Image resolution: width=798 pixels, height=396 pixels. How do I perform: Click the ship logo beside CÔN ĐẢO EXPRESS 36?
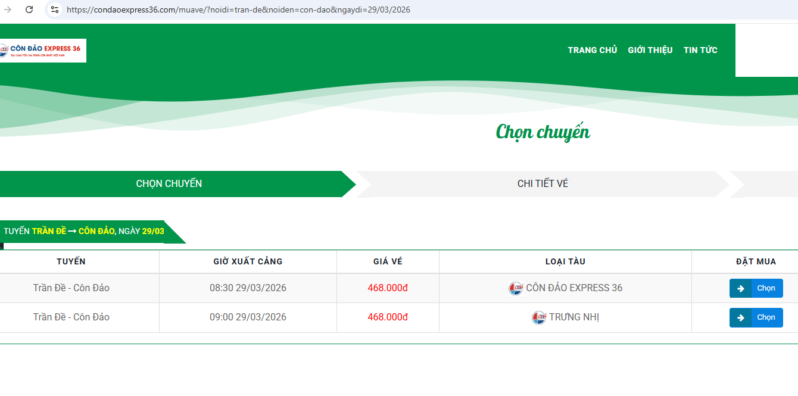click(516, 288)
